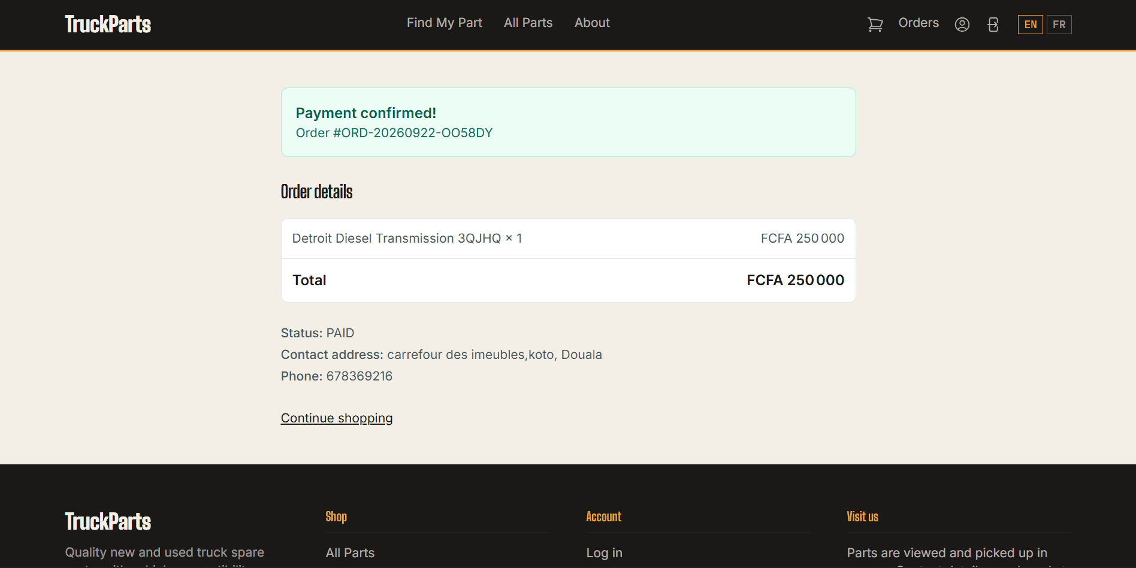
Task: Follow the Continue shopping link
Action: [x=337, y=418]
